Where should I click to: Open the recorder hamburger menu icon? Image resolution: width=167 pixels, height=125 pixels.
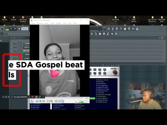tap(3, 97)
